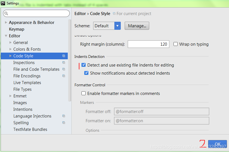Click project icon beside Spelling
The height and width of the screenshot is (152, 229).
64,123
